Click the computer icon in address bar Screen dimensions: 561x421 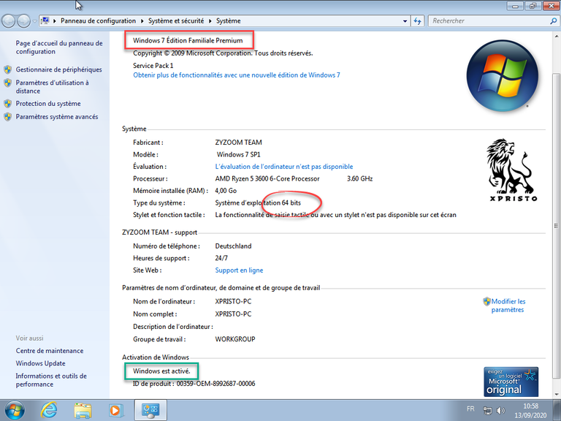click(45, 20)
